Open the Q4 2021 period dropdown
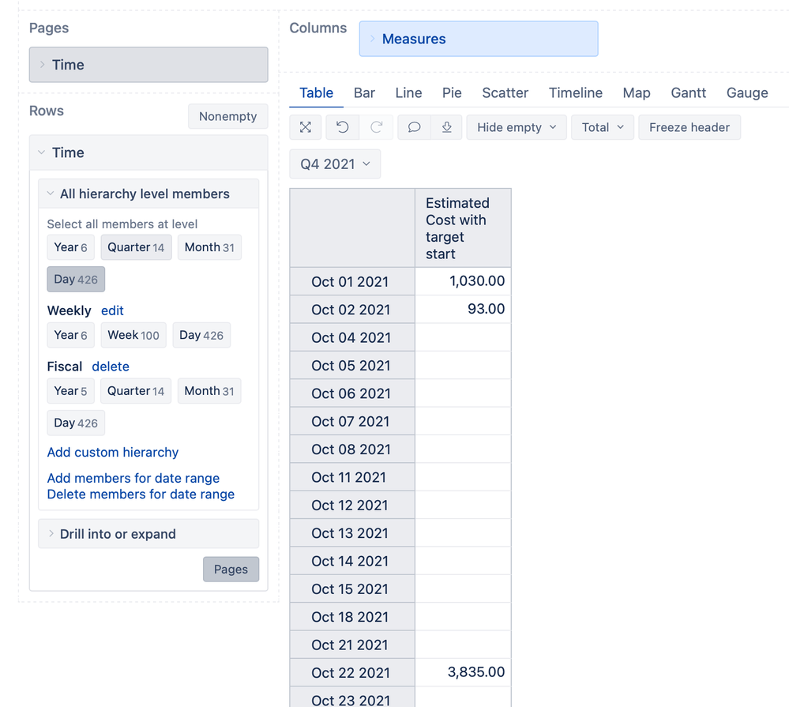The width and height of the screenshot is (789, 707). pos(335,164)
